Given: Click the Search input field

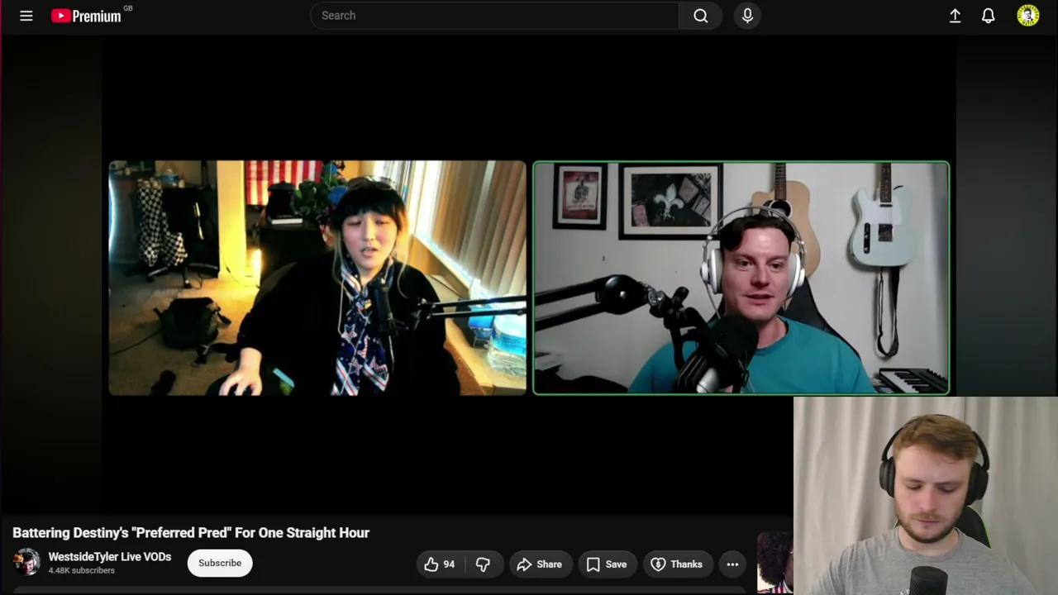Looking at the screenshot, I should pos(494,16).
